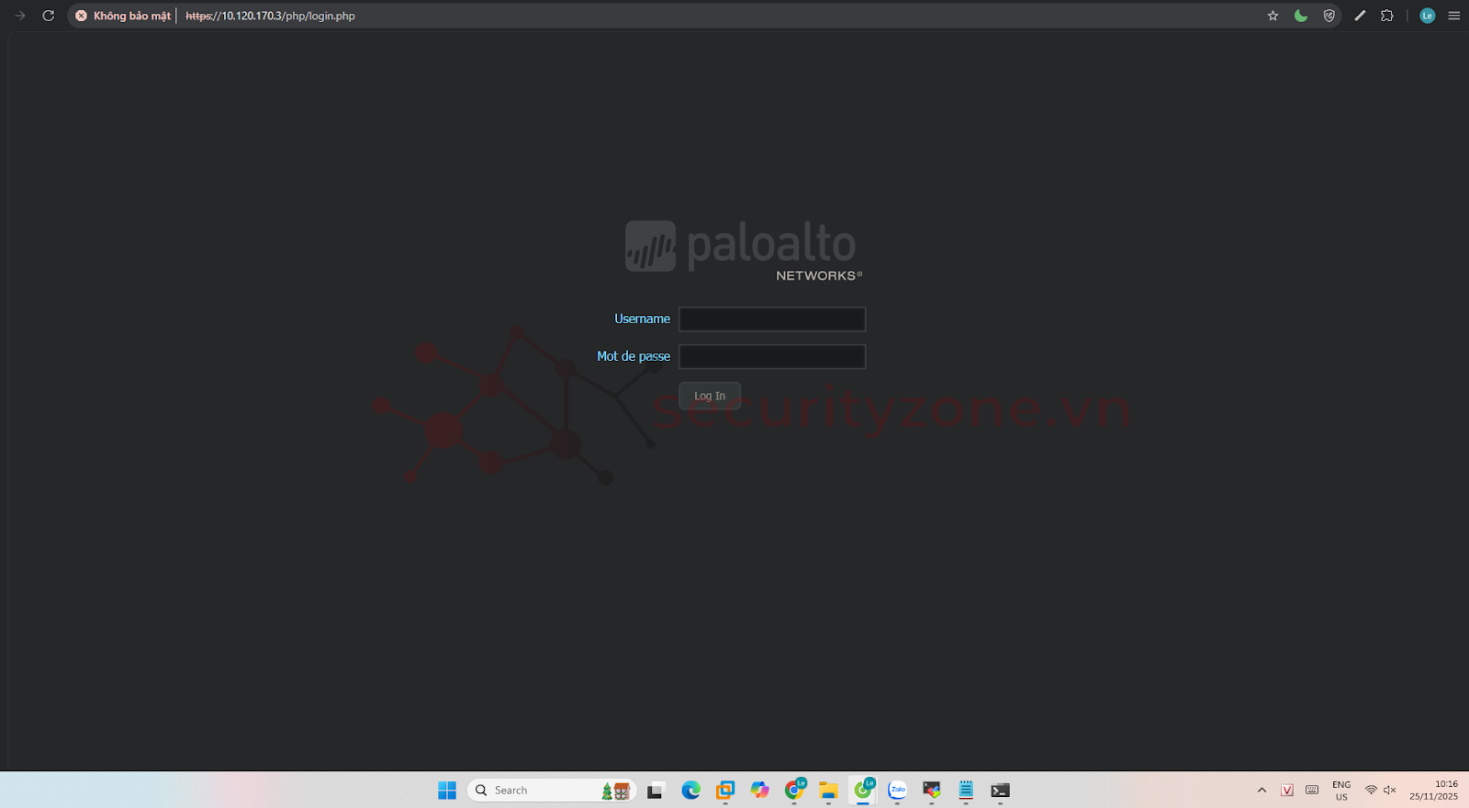
Task: Open the Windows Start menu
Action: pos(447,791)
